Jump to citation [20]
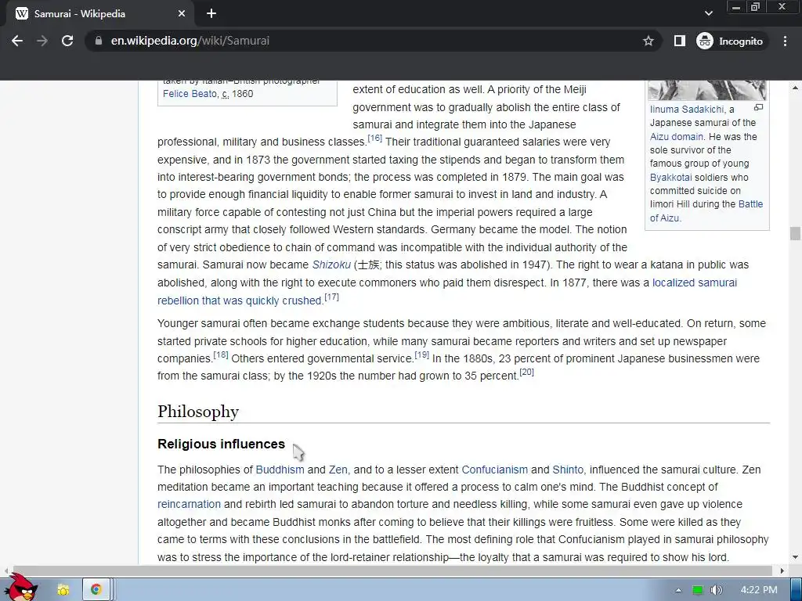This screenshot has height=601, width=802. click(526, 372)
